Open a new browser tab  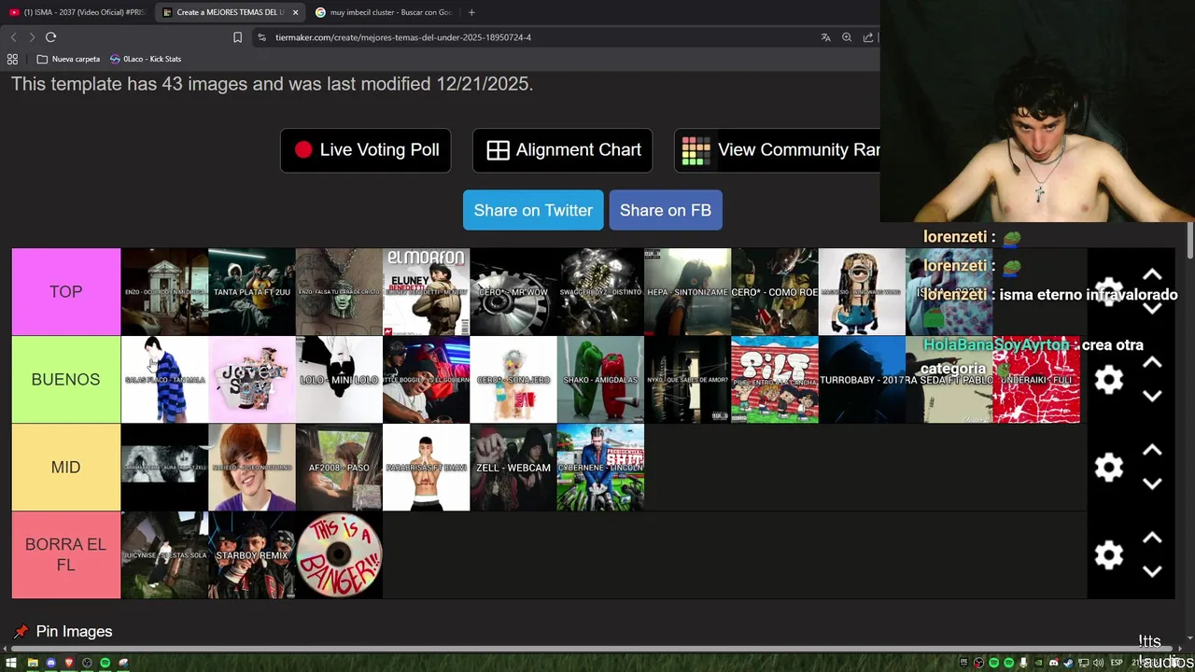tap(471, 12)
